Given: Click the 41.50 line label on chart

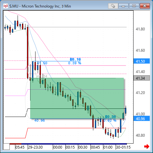Looking at the screenshot, I should click(42, 63).
